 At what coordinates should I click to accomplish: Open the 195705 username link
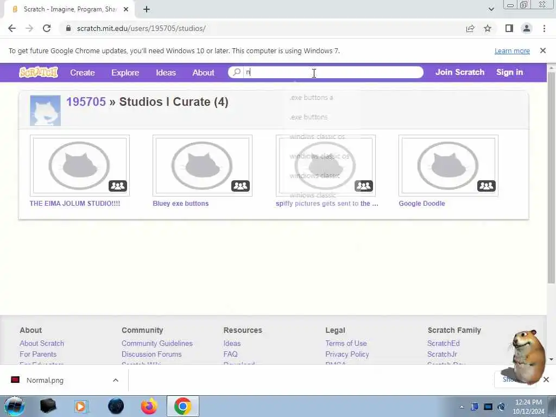(86, 102)
